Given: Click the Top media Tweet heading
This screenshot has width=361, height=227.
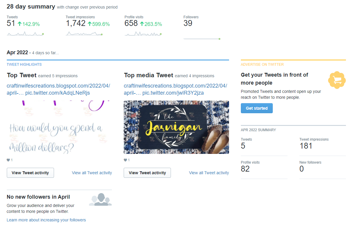Looking at the screenshot, I should coord(148,75).
